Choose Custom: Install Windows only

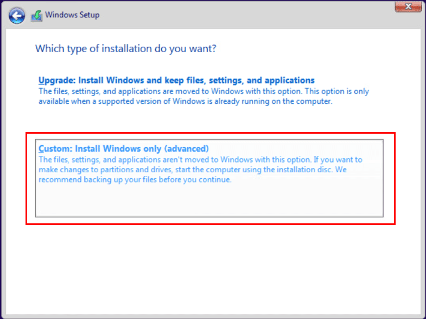tap(124, 148)
